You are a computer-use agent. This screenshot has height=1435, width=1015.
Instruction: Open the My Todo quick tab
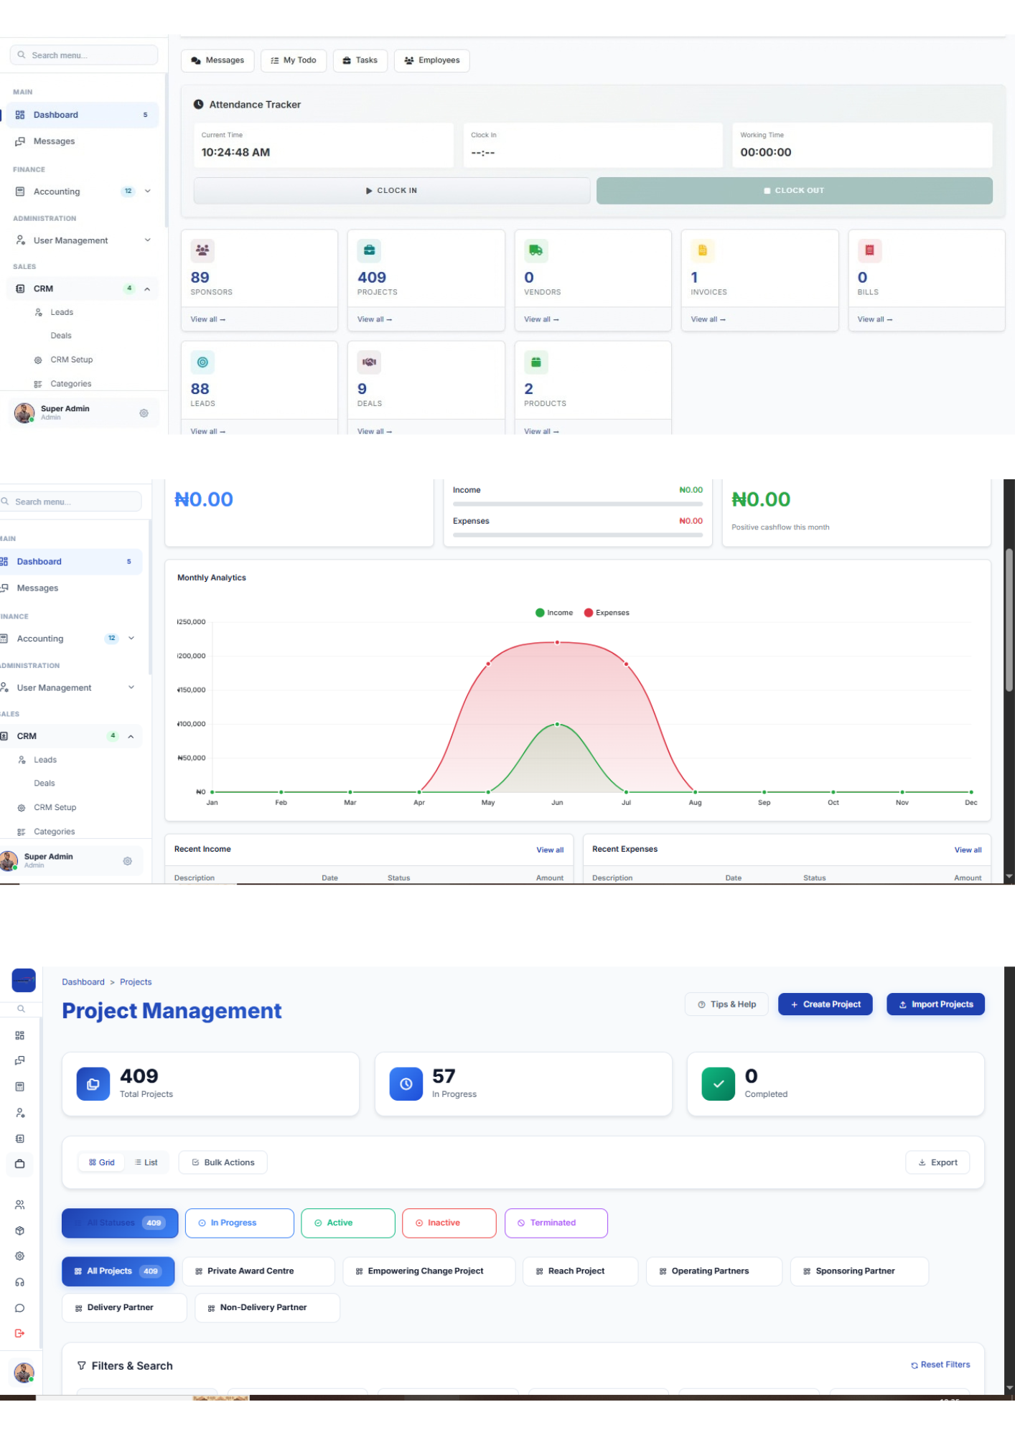[x=294, y=60]
